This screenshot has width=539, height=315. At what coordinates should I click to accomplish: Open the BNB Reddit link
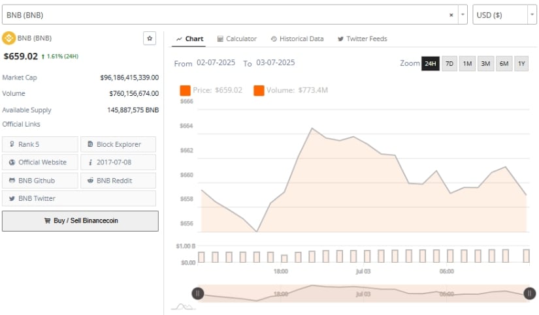(118, 180)
